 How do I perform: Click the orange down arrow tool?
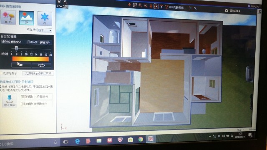click(151, 6)
